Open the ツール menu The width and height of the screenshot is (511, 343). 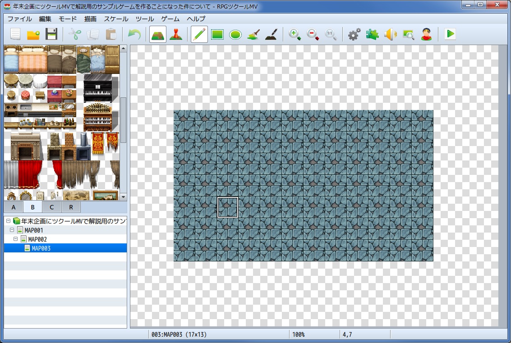point(145,19)
